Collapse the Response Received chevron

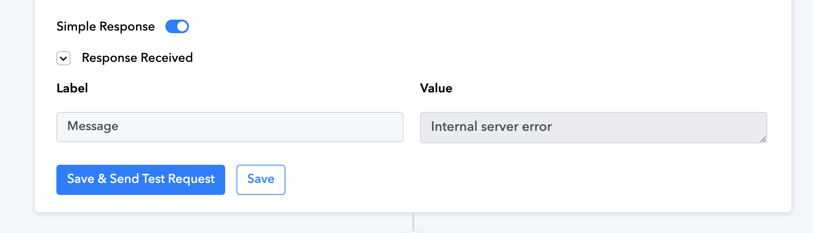tap(64, 58)
